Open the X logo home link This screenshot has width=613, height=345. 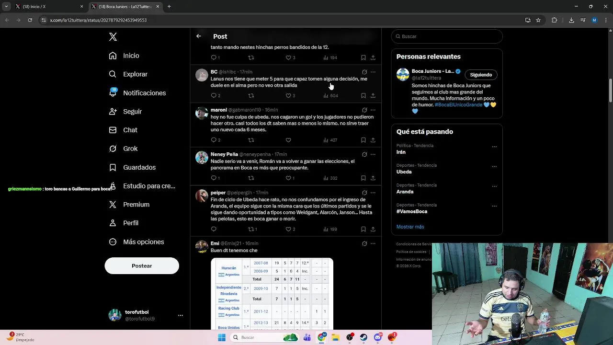tap(113, 37)
